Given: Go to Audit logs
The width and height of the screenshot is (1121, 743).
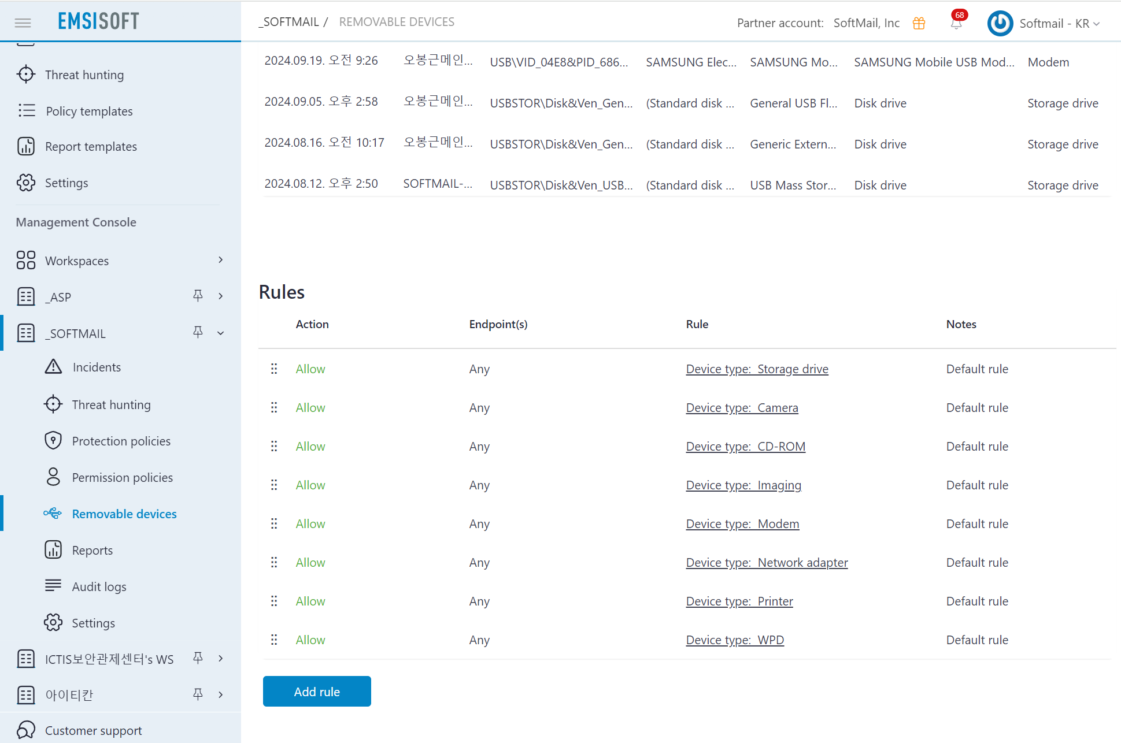Looking at the screenshot, I should pyautogui.click(x=99, y=586).
